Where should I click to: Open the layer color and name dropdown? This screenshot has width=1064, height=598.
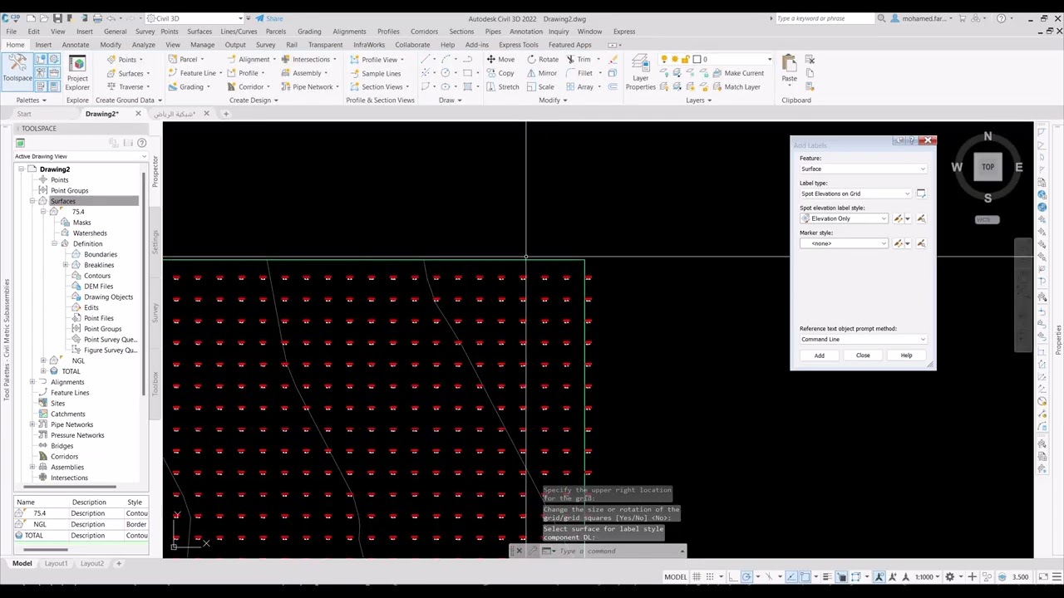pos(733,59)
